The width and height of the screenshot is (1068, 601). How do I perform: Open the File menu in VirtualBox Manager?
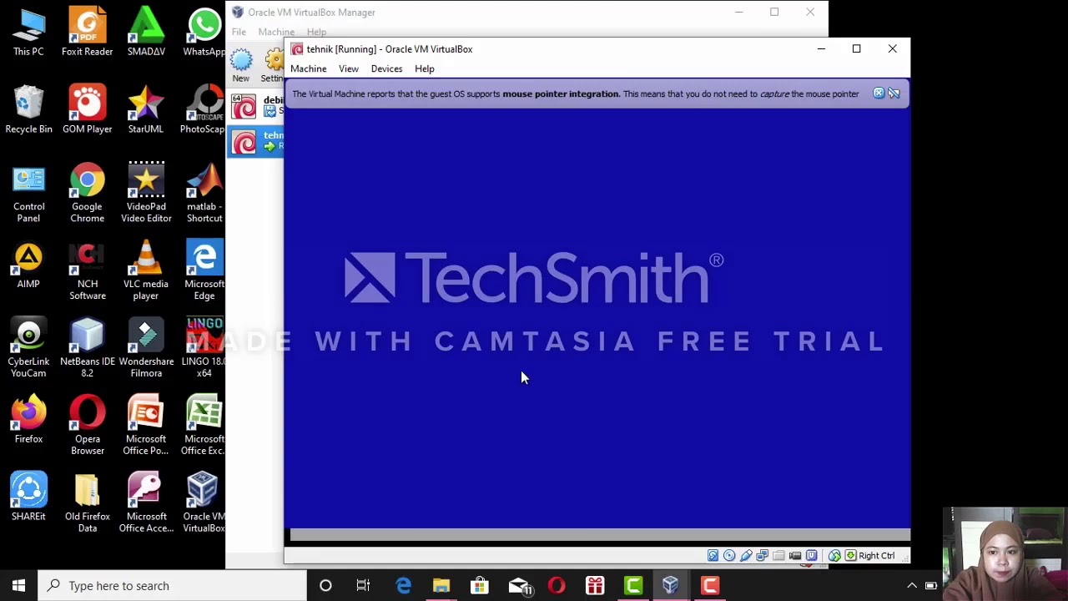point(239,32)
